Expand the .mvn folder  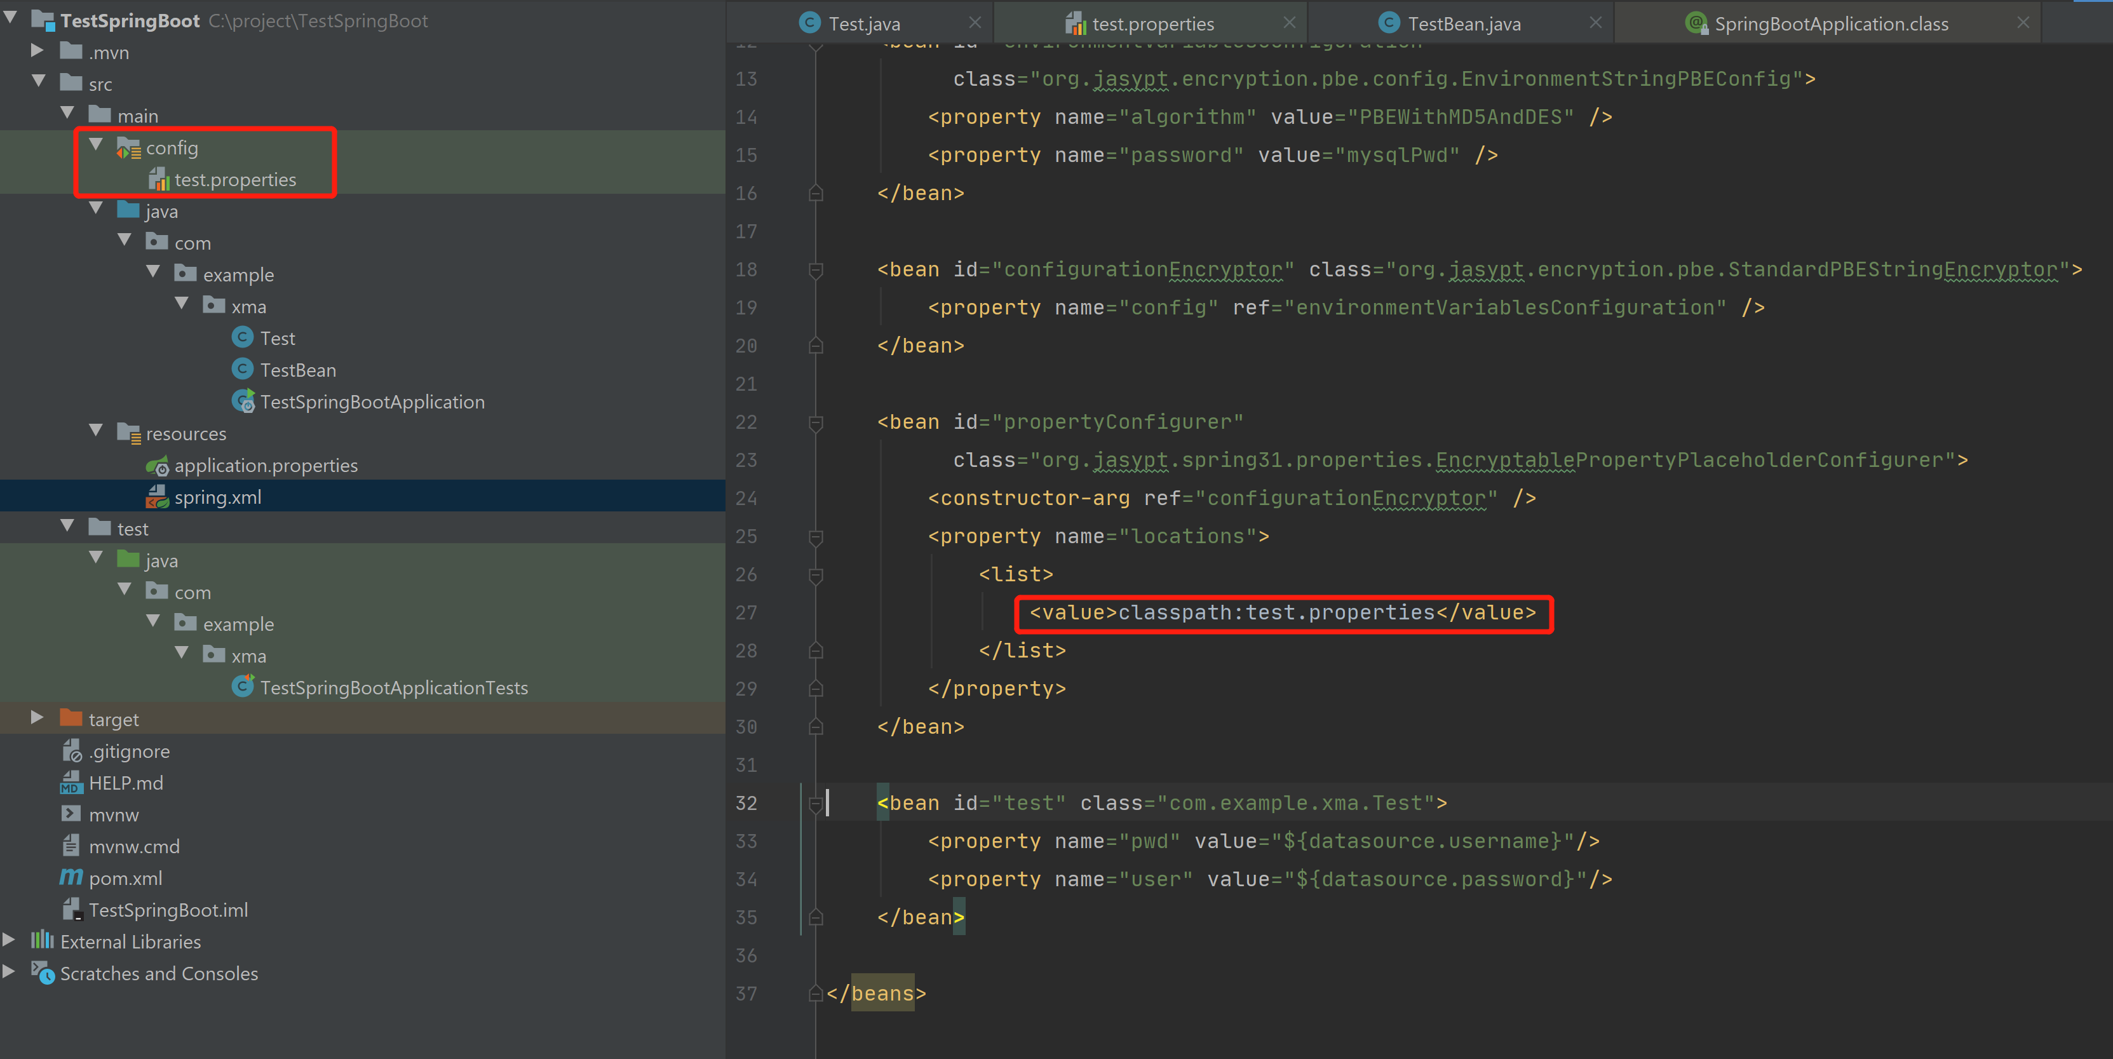click(37, 51)
